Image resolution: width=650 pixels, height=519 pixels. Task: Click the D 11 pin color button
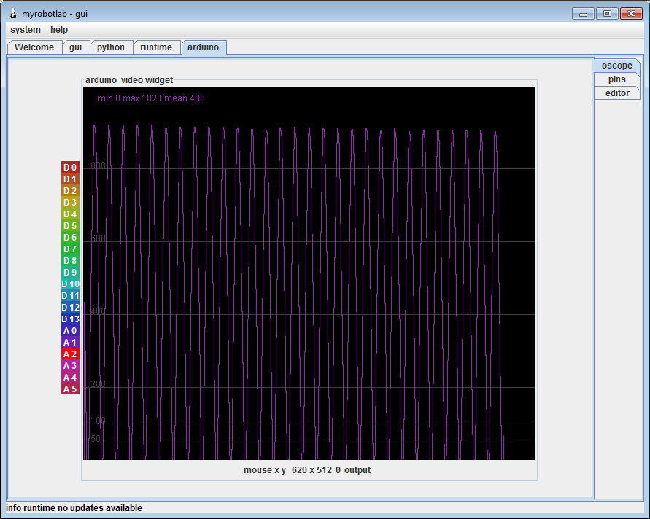coord(71,296)
